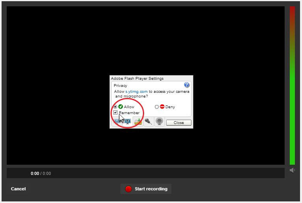
Task: Switch to the Privacy monitor-eye tab
Action: pyautogui.click(x=128, y=122)
